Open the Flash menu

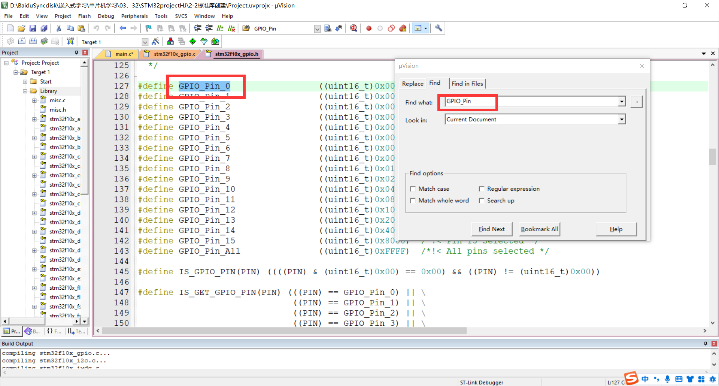tap(84, 16)
